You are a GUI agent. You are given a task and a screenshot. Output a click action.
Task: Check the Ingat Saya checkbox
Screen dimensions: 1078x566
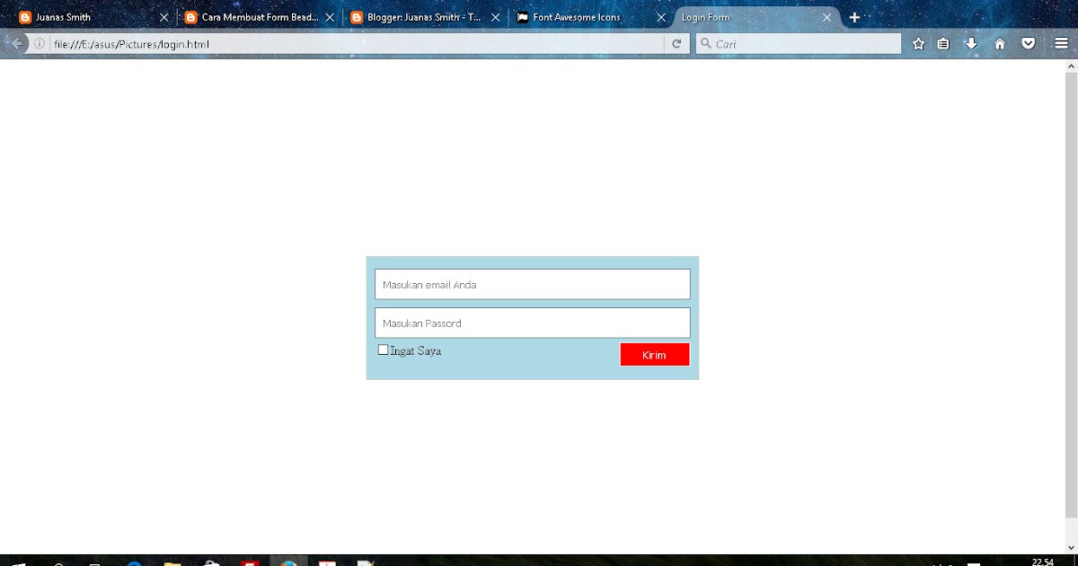click(382, 349)
